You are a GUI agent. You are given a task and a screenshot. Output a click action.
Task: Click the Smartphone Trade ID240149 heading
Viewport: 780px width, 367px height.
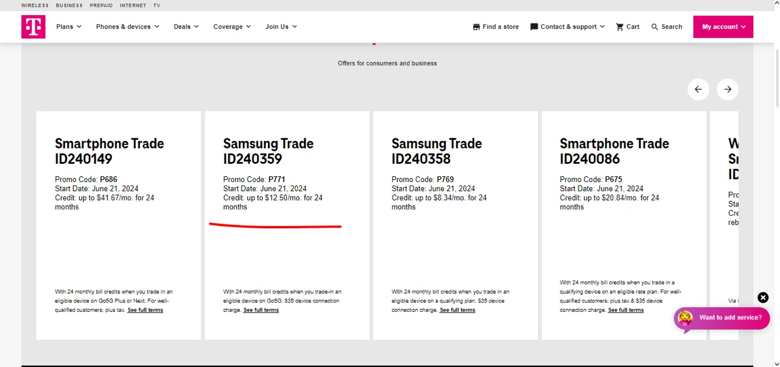click(x=109, y=151)
